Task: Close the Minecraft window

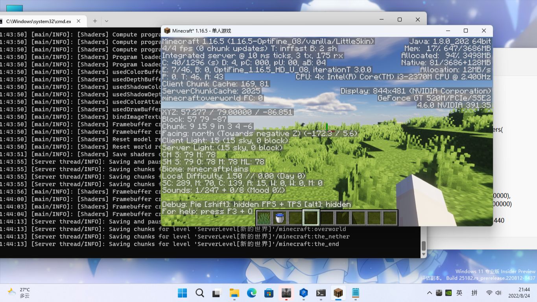Action: tap(484, 31)
